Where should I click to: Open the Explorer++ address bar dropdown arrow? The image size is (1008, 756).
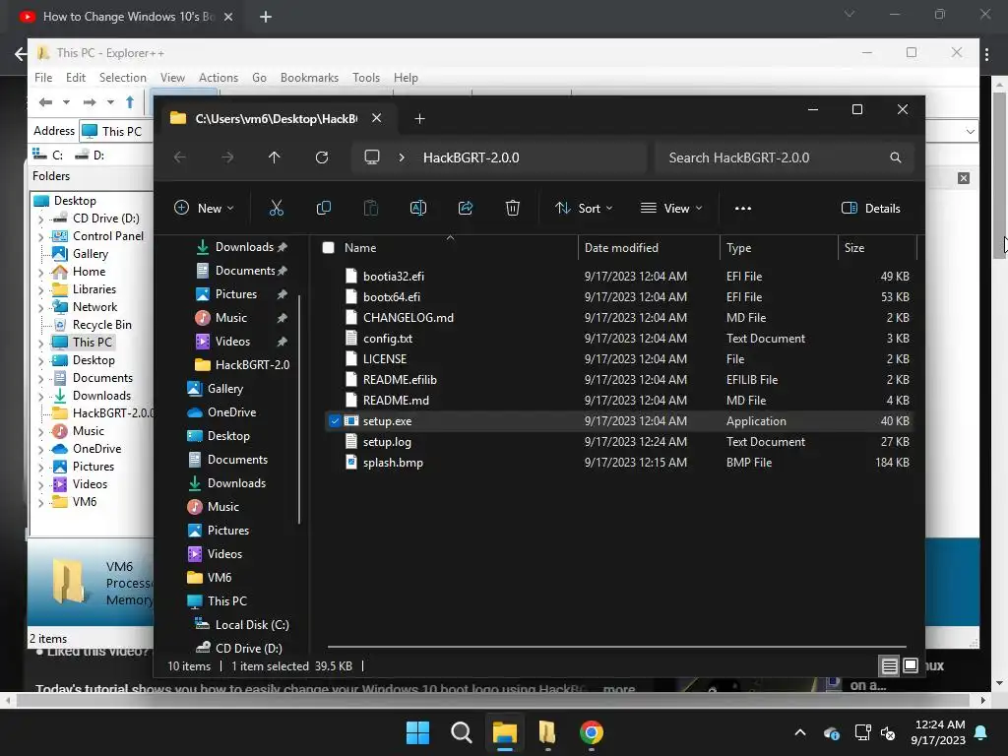click(970, 132)
